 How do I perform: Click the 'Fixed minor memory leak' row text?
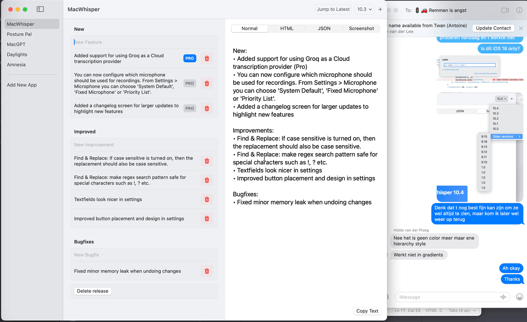click(127, 271)
